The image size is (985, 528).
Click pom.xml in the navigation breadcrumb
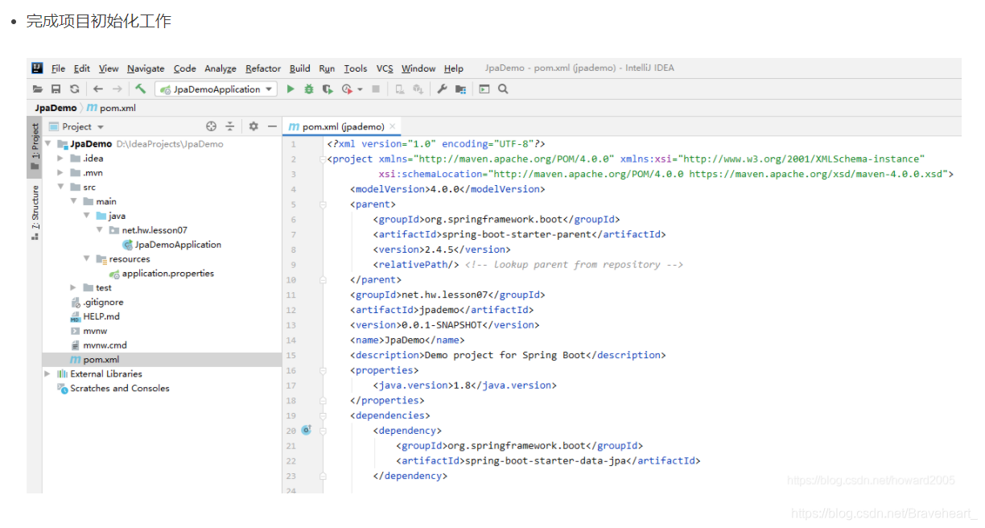111,108
